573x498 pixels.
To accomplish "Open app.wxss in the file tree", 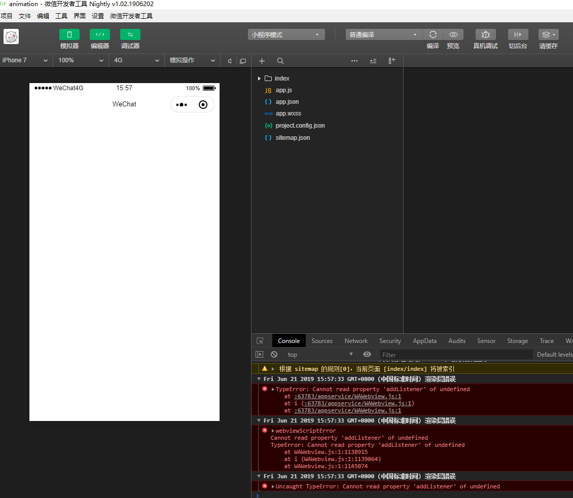I will tap(289, 113).
